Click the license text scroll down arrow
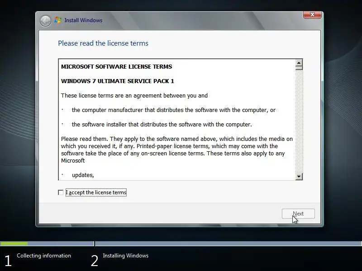Image resolution: width=362 pixels, height=271 pixels. (299, 177)
